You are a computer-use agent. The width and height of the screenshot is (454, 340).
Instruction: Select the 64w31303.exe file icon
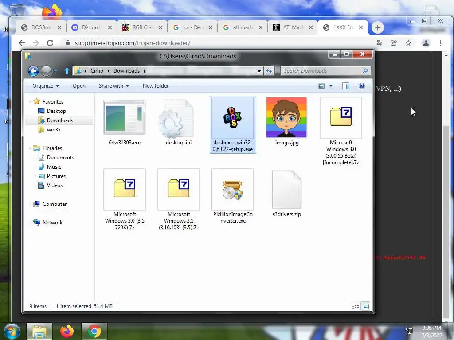pos(125,117)
